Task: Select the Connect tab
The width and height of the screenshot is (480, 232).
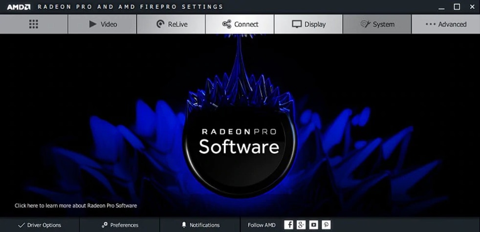Action: (240, 24)
